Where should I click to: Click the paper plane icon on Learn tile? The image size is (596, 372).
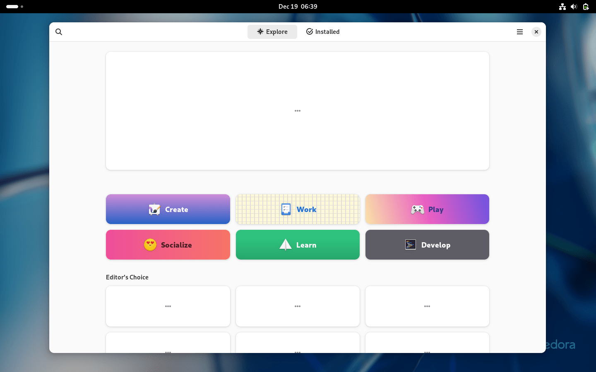285,244
